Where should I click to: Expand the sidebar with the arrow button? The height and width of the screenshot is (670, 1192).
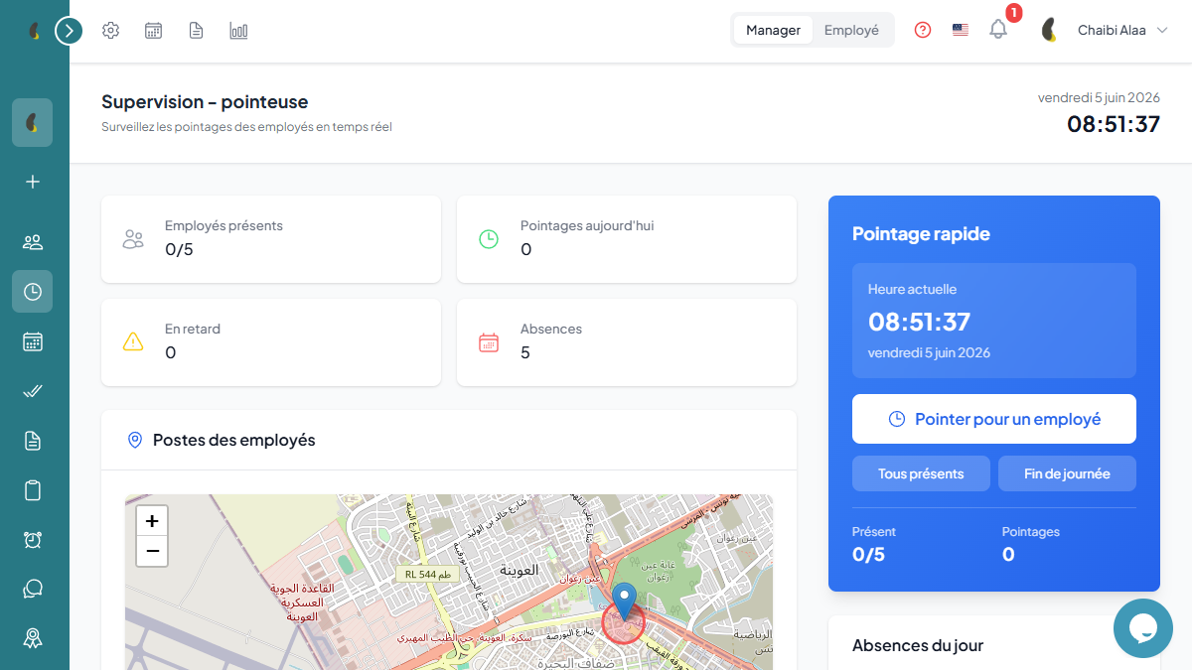(x=69, y=31)
